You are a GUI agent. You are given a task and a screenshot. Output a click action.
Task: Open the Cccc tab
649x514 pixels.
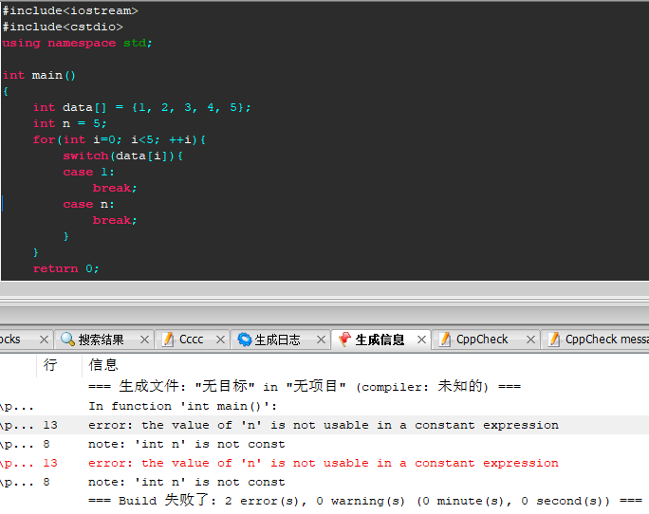(192, 340)
